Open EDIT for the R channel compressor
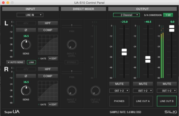The width and height of the screenshot is (179, 116). [53, 104]
